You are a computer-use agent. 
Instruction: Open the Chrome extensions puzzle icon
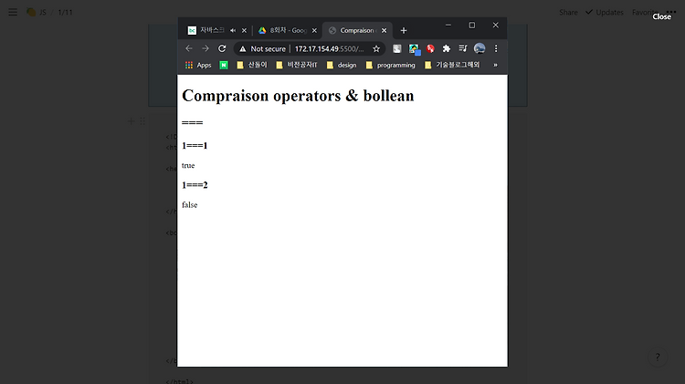click(x=446, y=48)
